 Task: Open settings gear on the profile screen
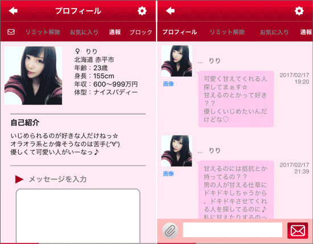pyautogui.click(x=142, y=11)
